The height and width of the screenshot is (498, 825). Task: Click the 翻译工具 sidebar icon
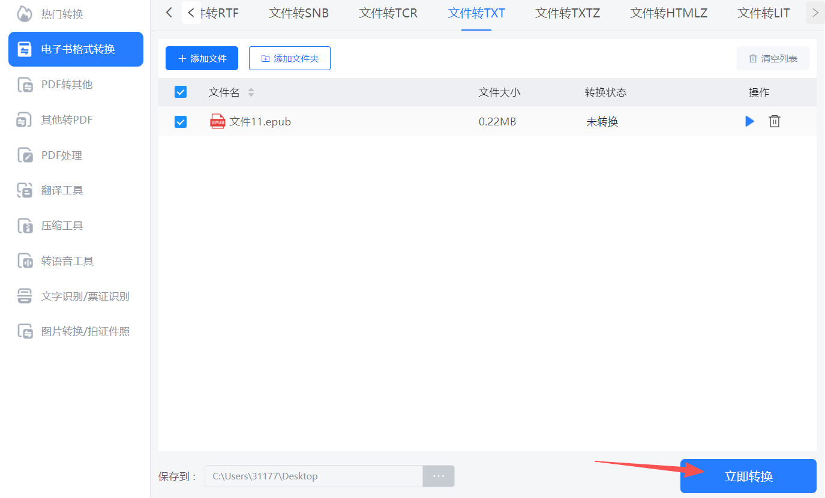pyautogui.click(x=25, y=191)
